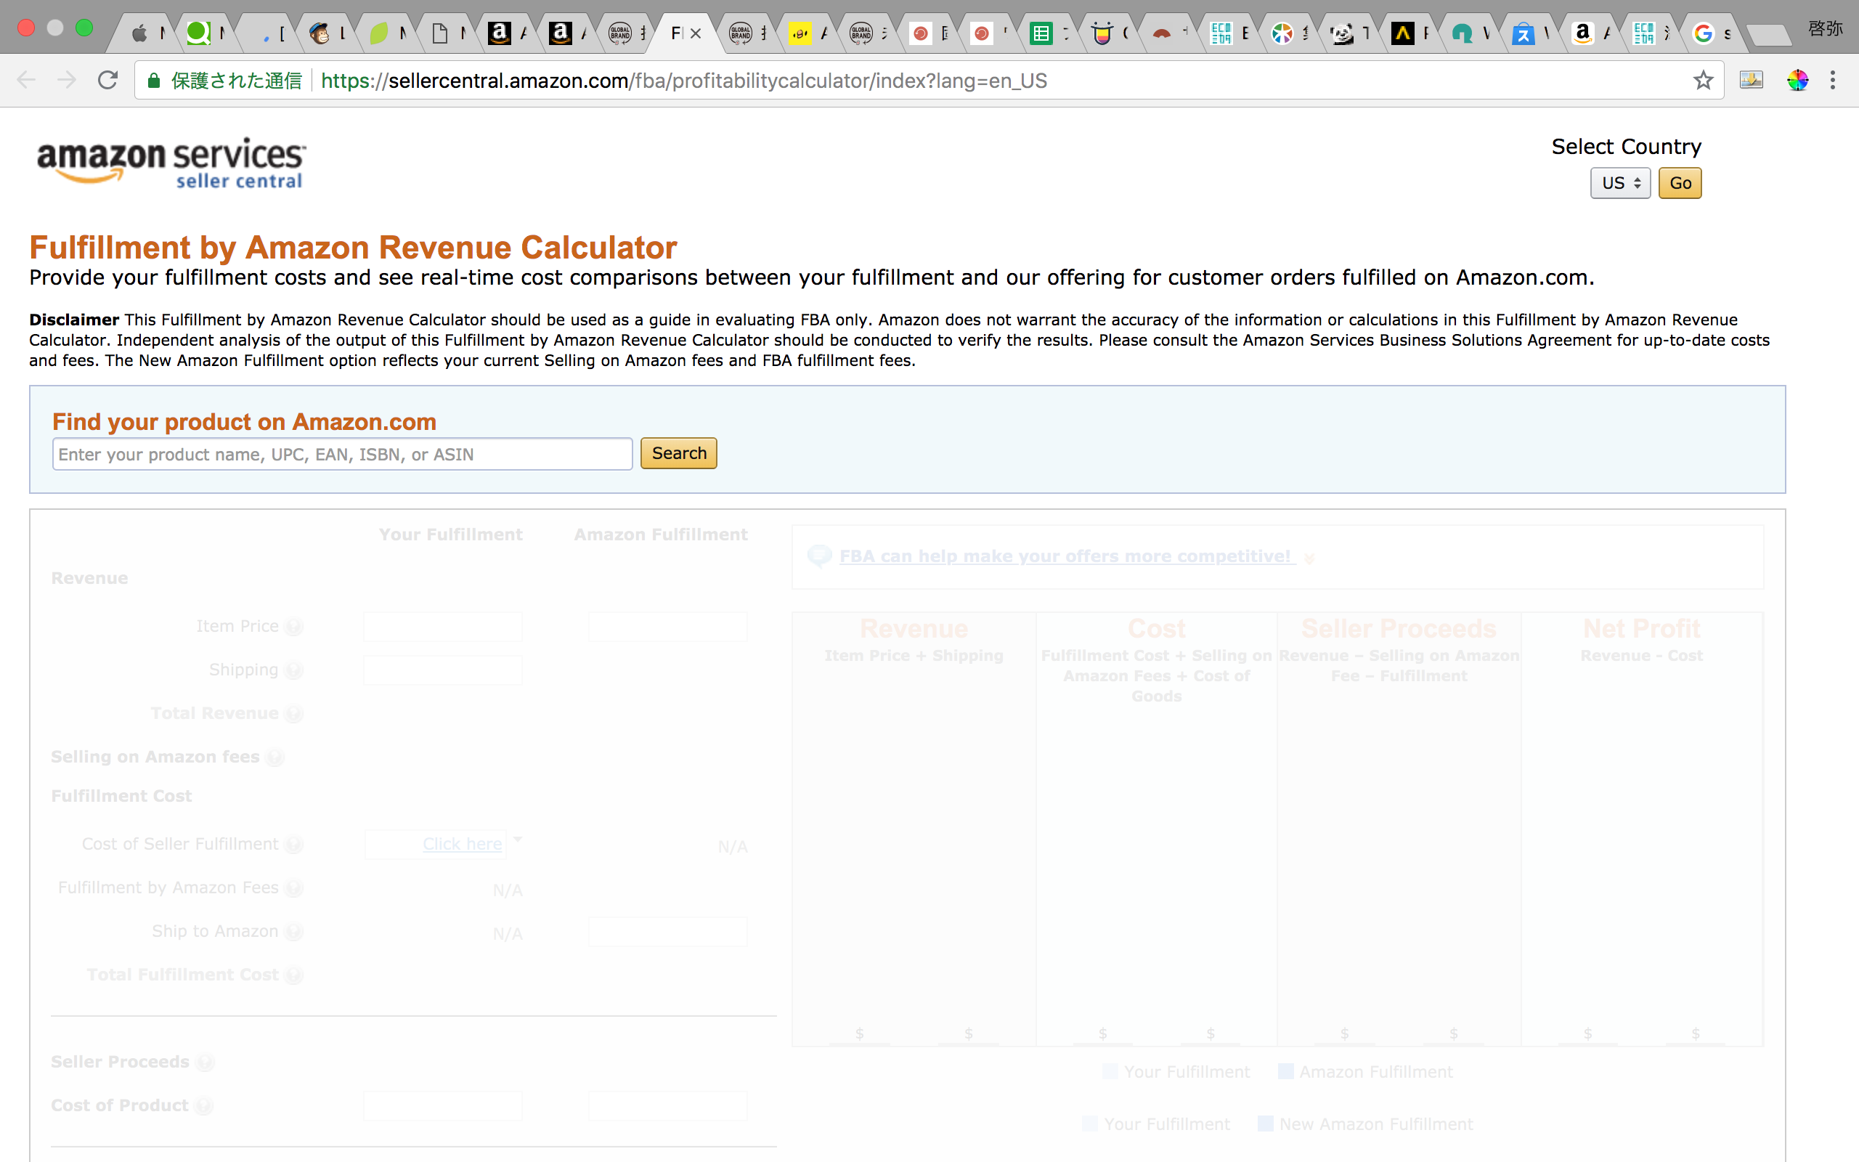The width and height of the screenshot is (1859, 1162).
Task: Go back to the previous page
Action: [x=26, y=80]
